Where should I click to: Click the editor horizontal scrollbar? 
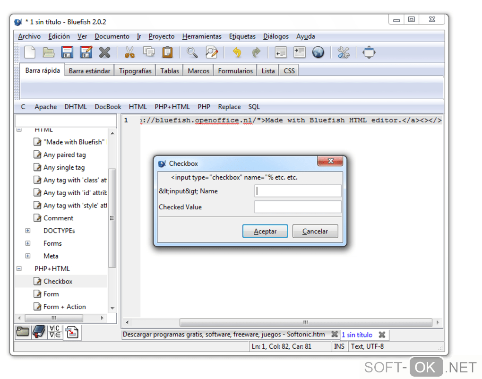click(x=306, y=322)
